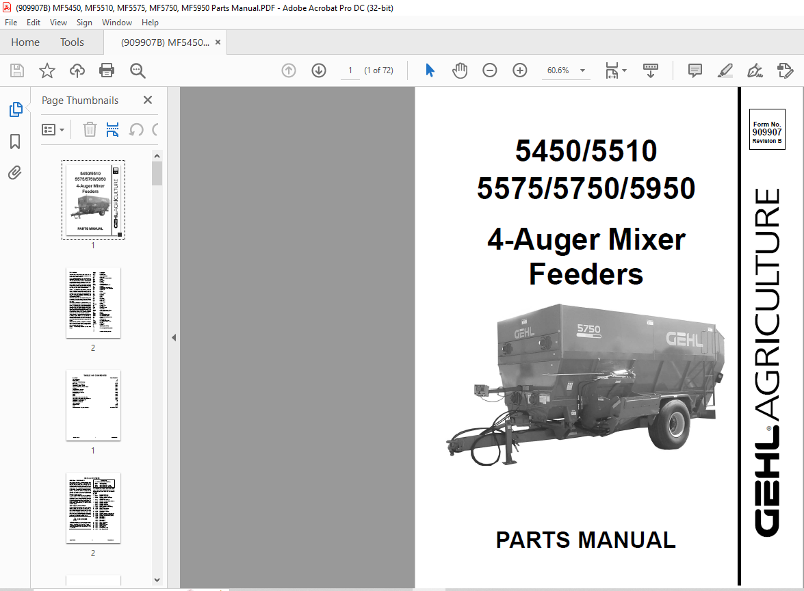Click the insert pages icon in thumbnails

coord(112,130)
